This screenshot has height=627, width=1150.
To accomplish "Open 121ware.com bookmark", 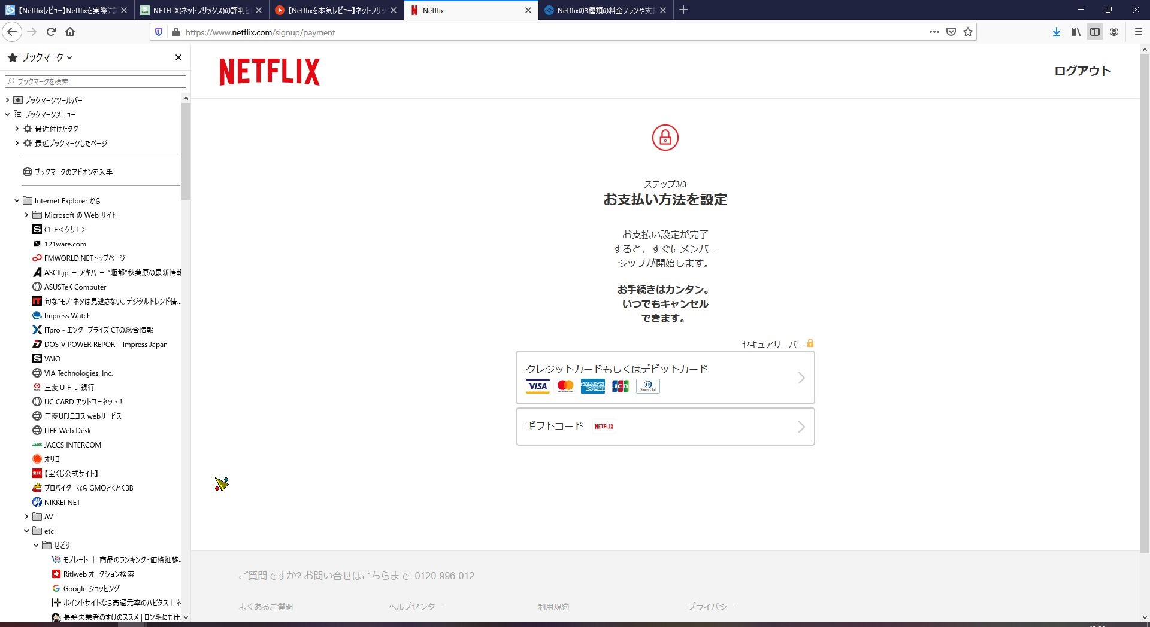I will (60, 244).
